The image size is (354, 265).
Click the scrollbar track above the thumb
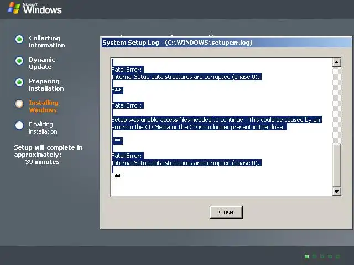pos(337,105)
